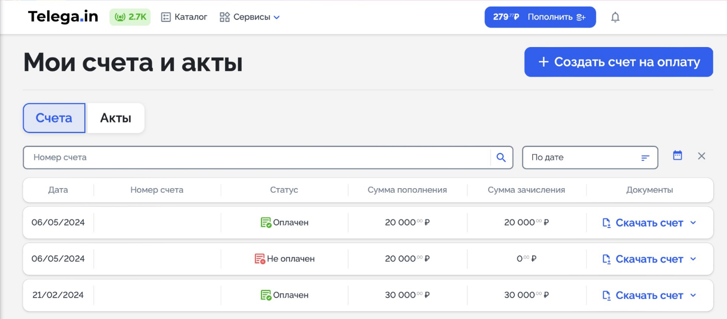
Task: Click the Дата column header
Action: coord(58,190)
